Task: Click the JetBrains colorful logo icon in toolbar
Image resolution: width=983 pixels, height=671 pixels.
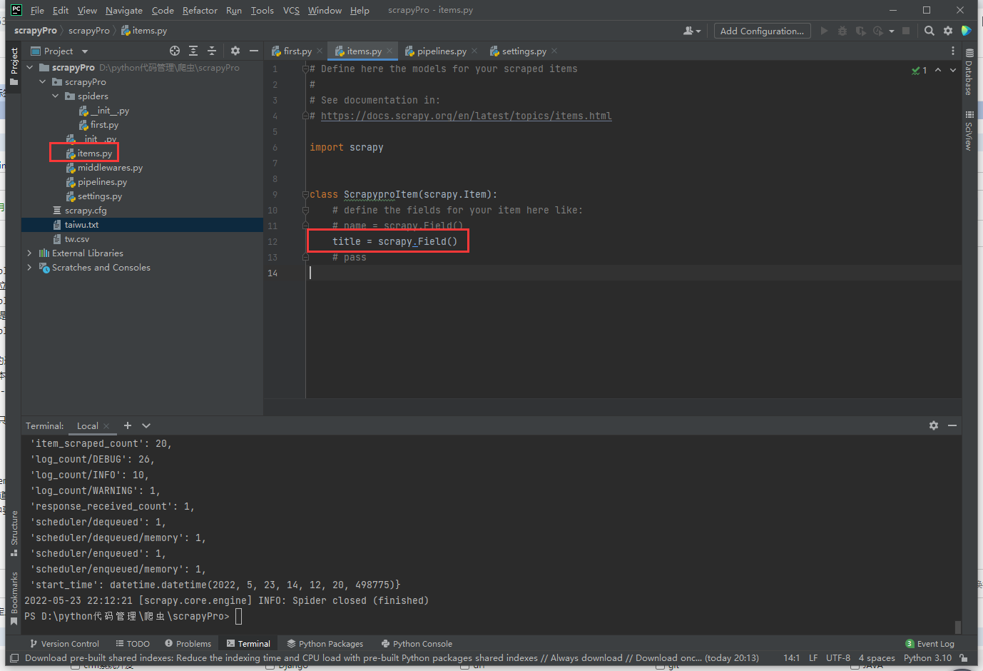Action: 967,31
